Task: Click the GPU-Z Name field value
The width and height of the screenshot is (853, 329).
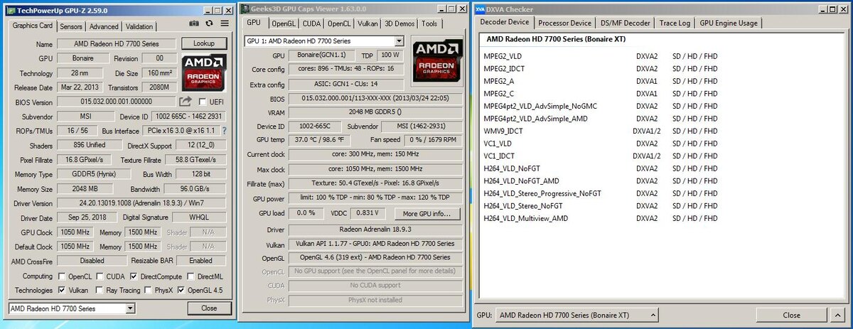Action: pyautogui.click(x=117, y=44)
